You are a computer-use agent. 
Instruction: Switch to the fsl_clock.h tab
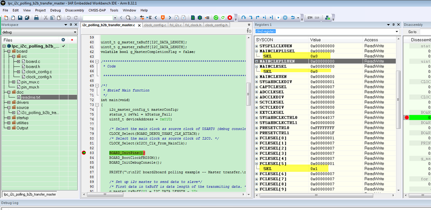[194, 25]
